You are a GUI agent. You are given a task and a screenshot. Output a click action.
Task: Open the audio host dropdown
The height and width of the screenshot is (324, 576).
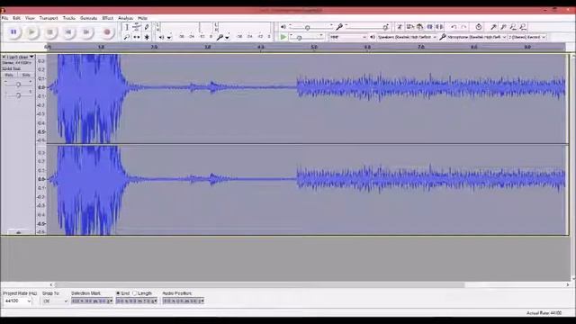tap(348, 37)
